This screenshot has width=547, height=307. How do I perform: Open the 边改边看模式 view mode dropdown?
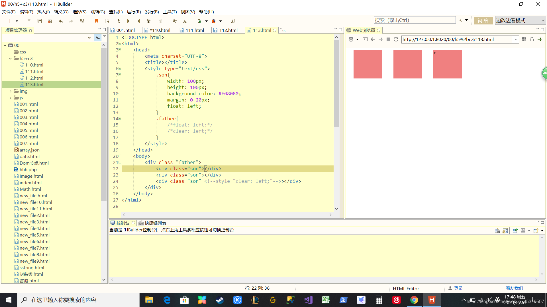click(x=520, y=20)
